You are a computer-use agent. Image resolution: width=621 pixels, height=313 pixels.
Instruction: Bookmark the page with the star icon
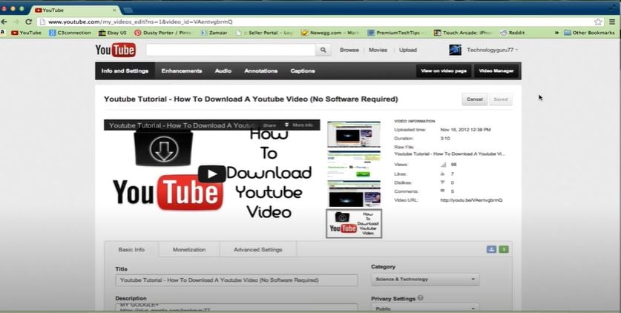pyautogui.click(x=598, y=22)
